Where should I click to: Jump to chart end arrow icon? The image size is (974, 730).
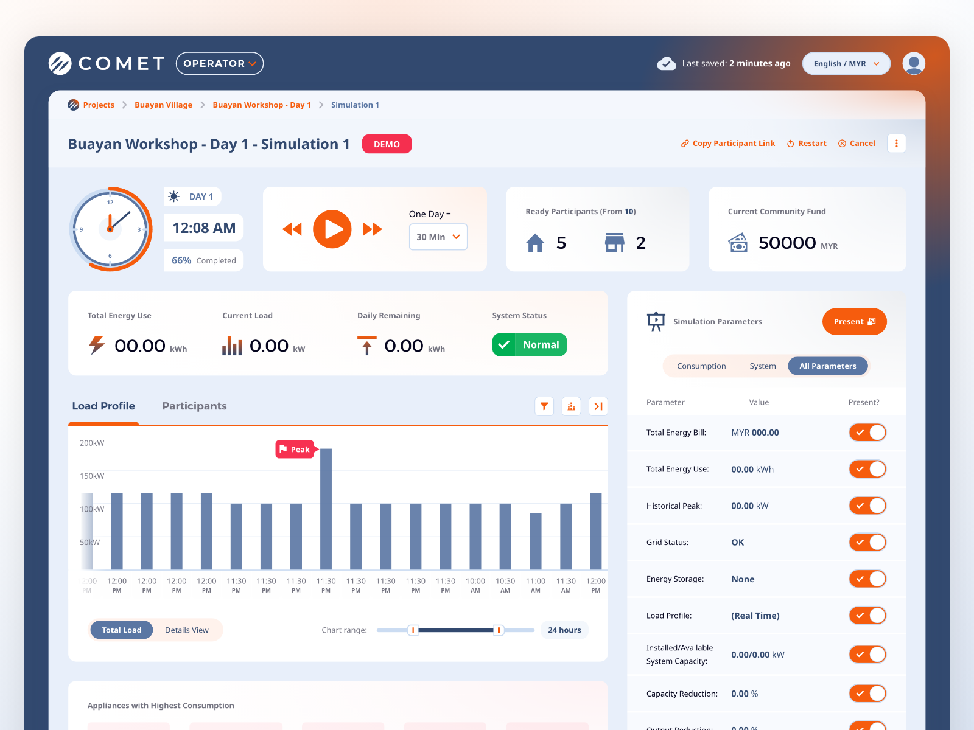pyautogui.click(x=598, y=406)
